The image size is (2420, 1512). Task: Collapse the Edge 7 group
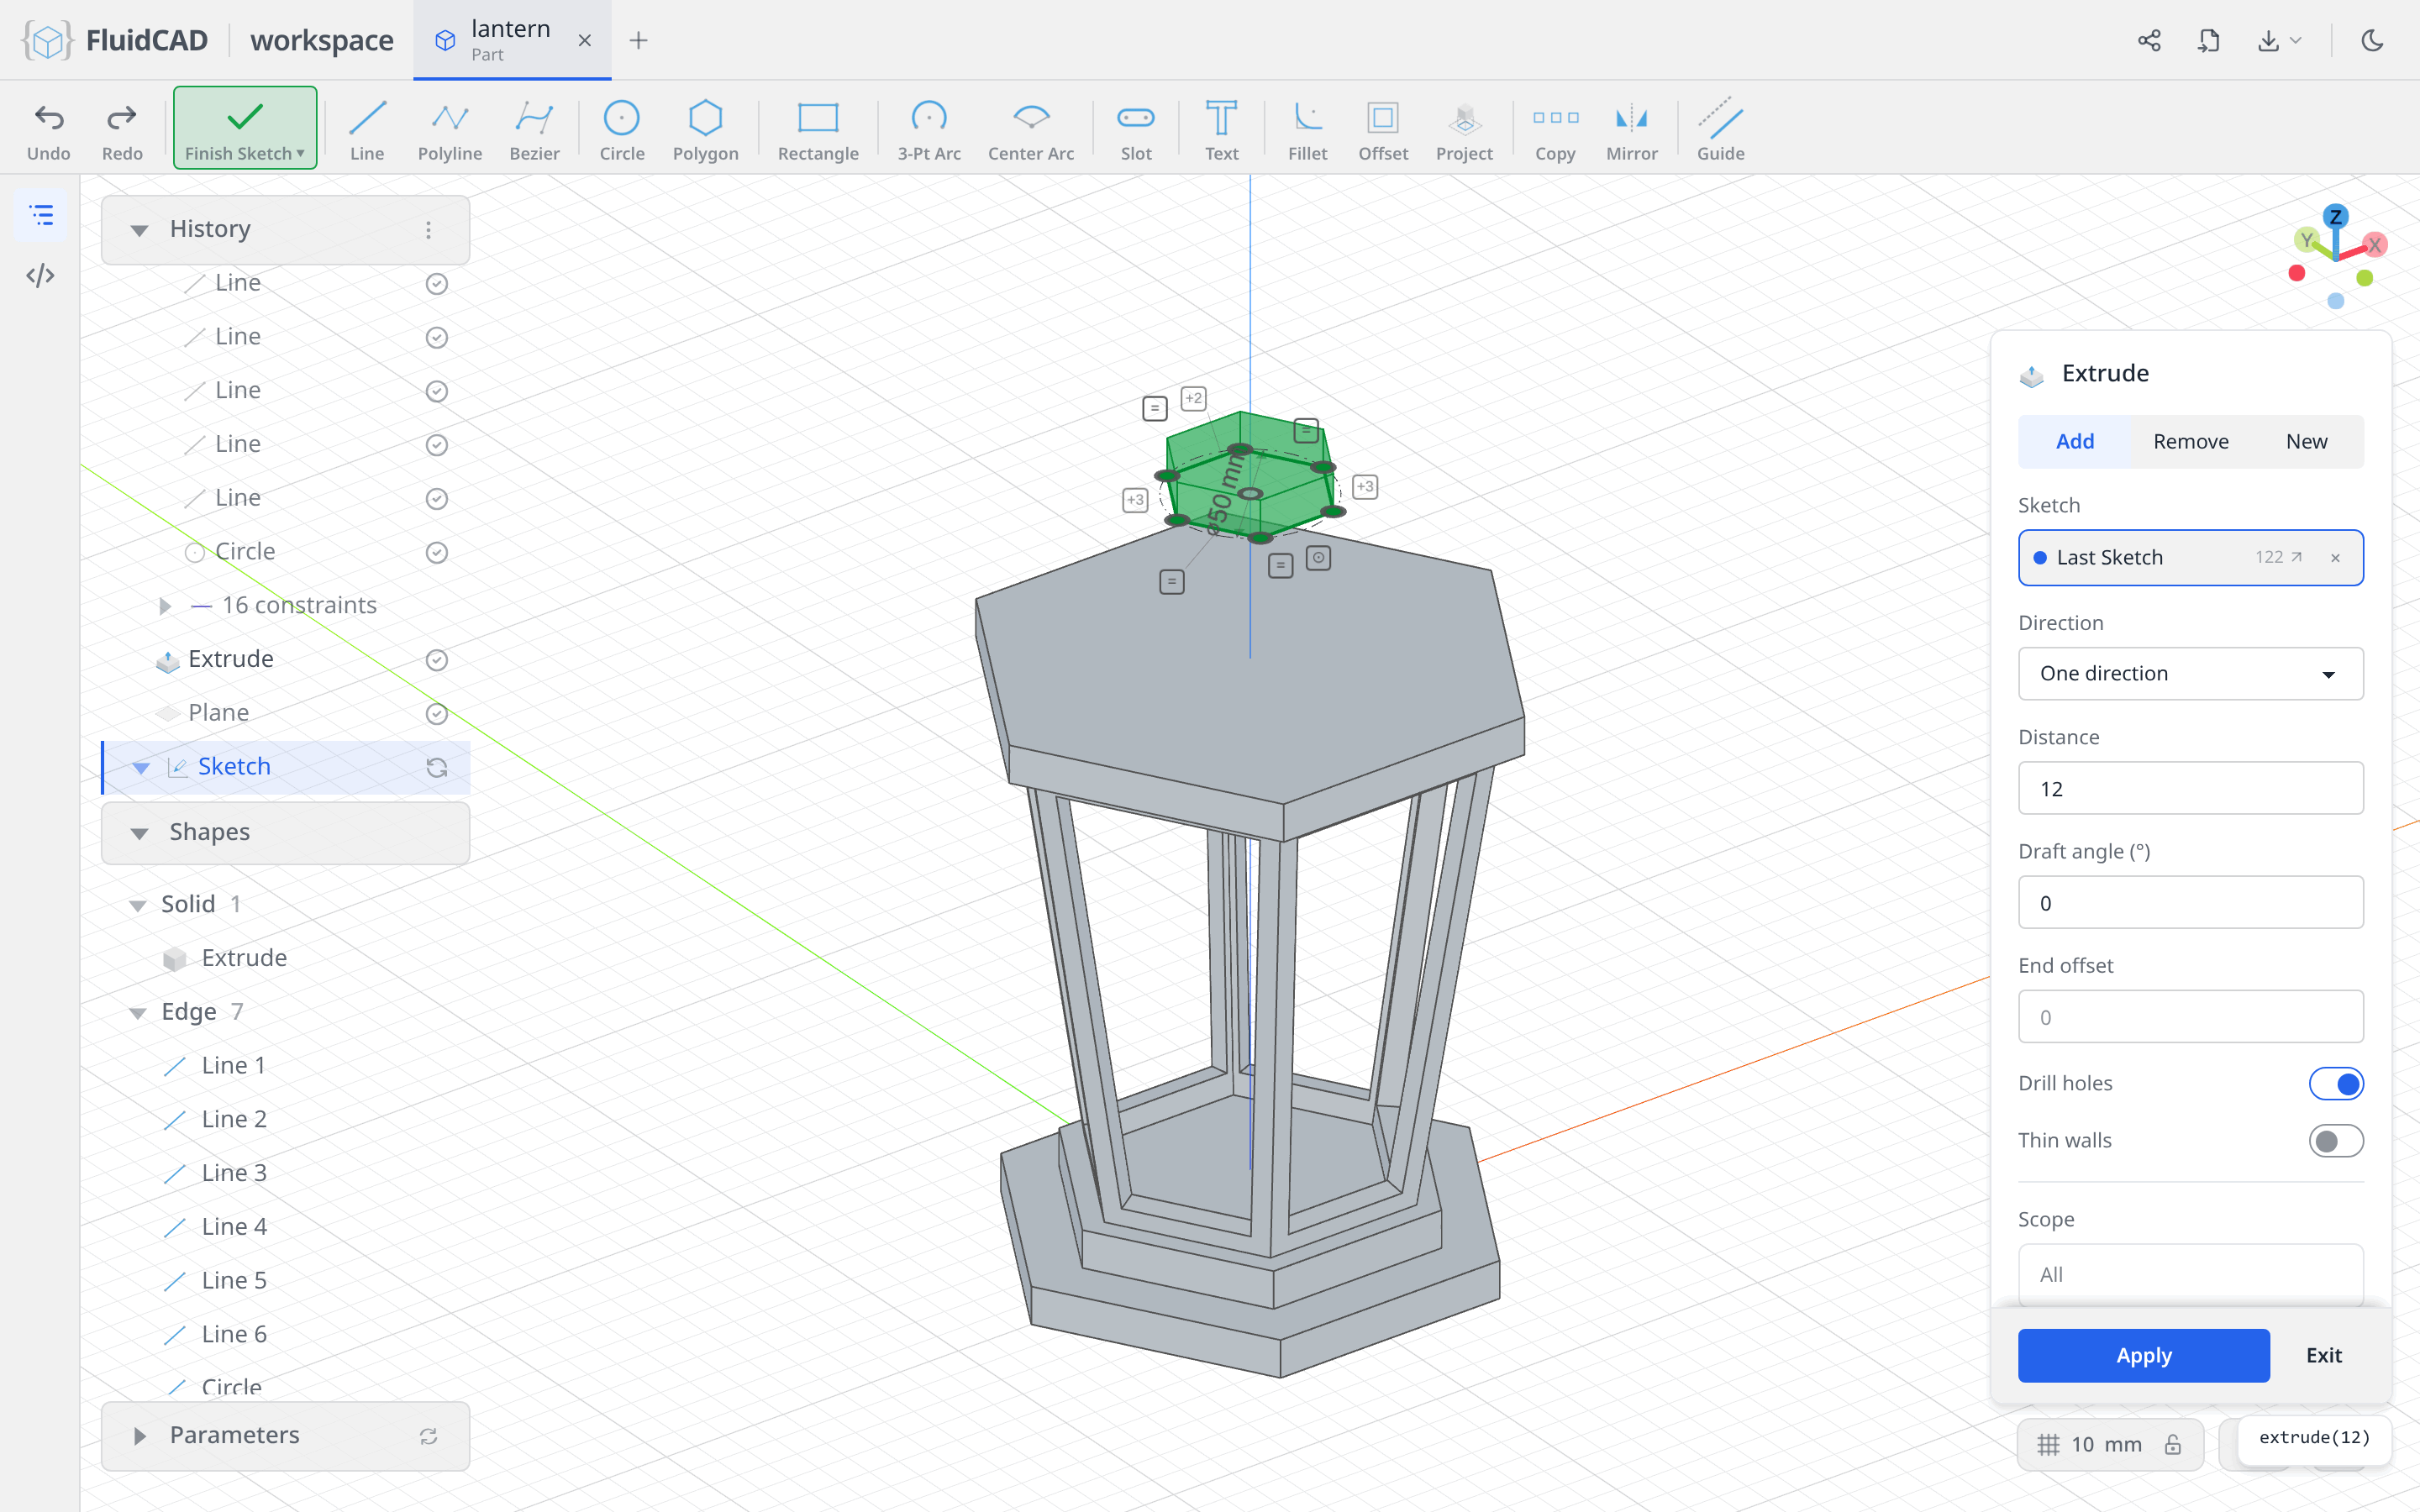(138, 1012)
